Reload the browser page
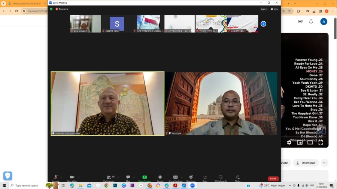337x189 pixels. click(x=16, y=11)
